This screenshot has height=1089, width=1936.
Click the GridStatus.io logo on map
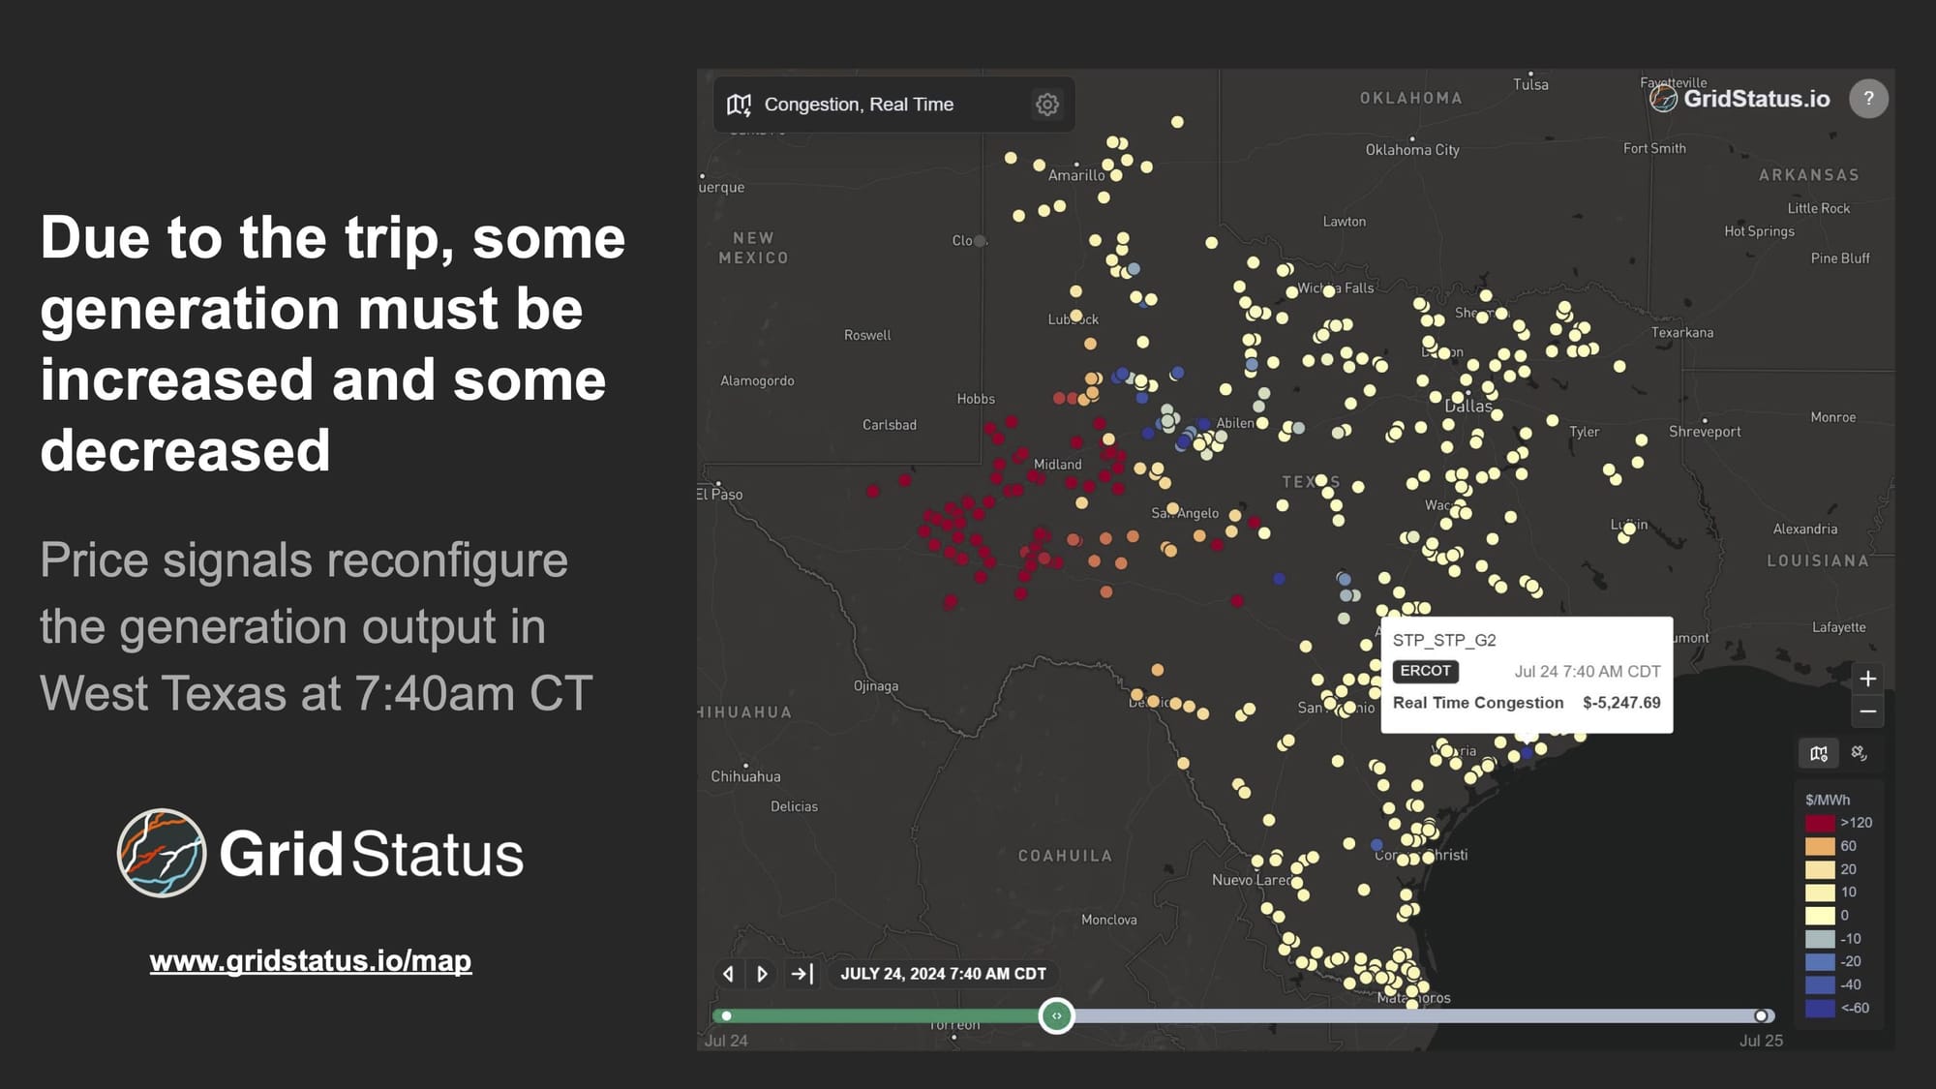1739,98
